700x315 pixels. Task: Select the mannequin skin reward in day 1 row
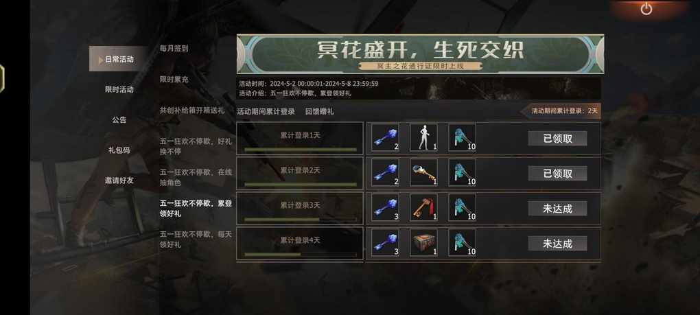tap(423, 137)
